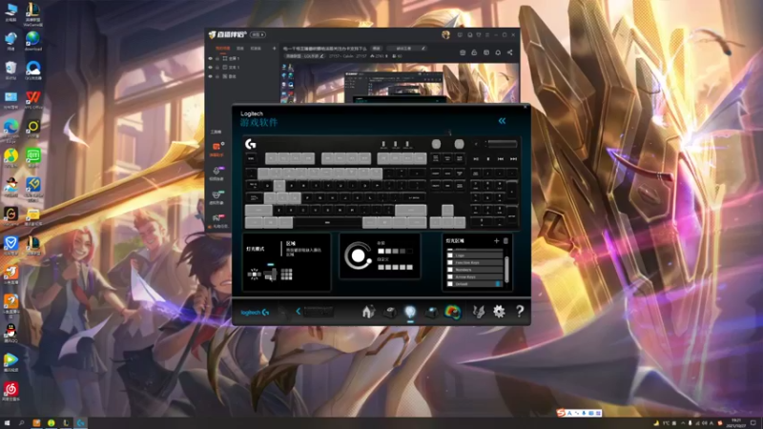Edit the stream title with the pencil icon
This screenshot has height=429, width=763.
[423, 49]
